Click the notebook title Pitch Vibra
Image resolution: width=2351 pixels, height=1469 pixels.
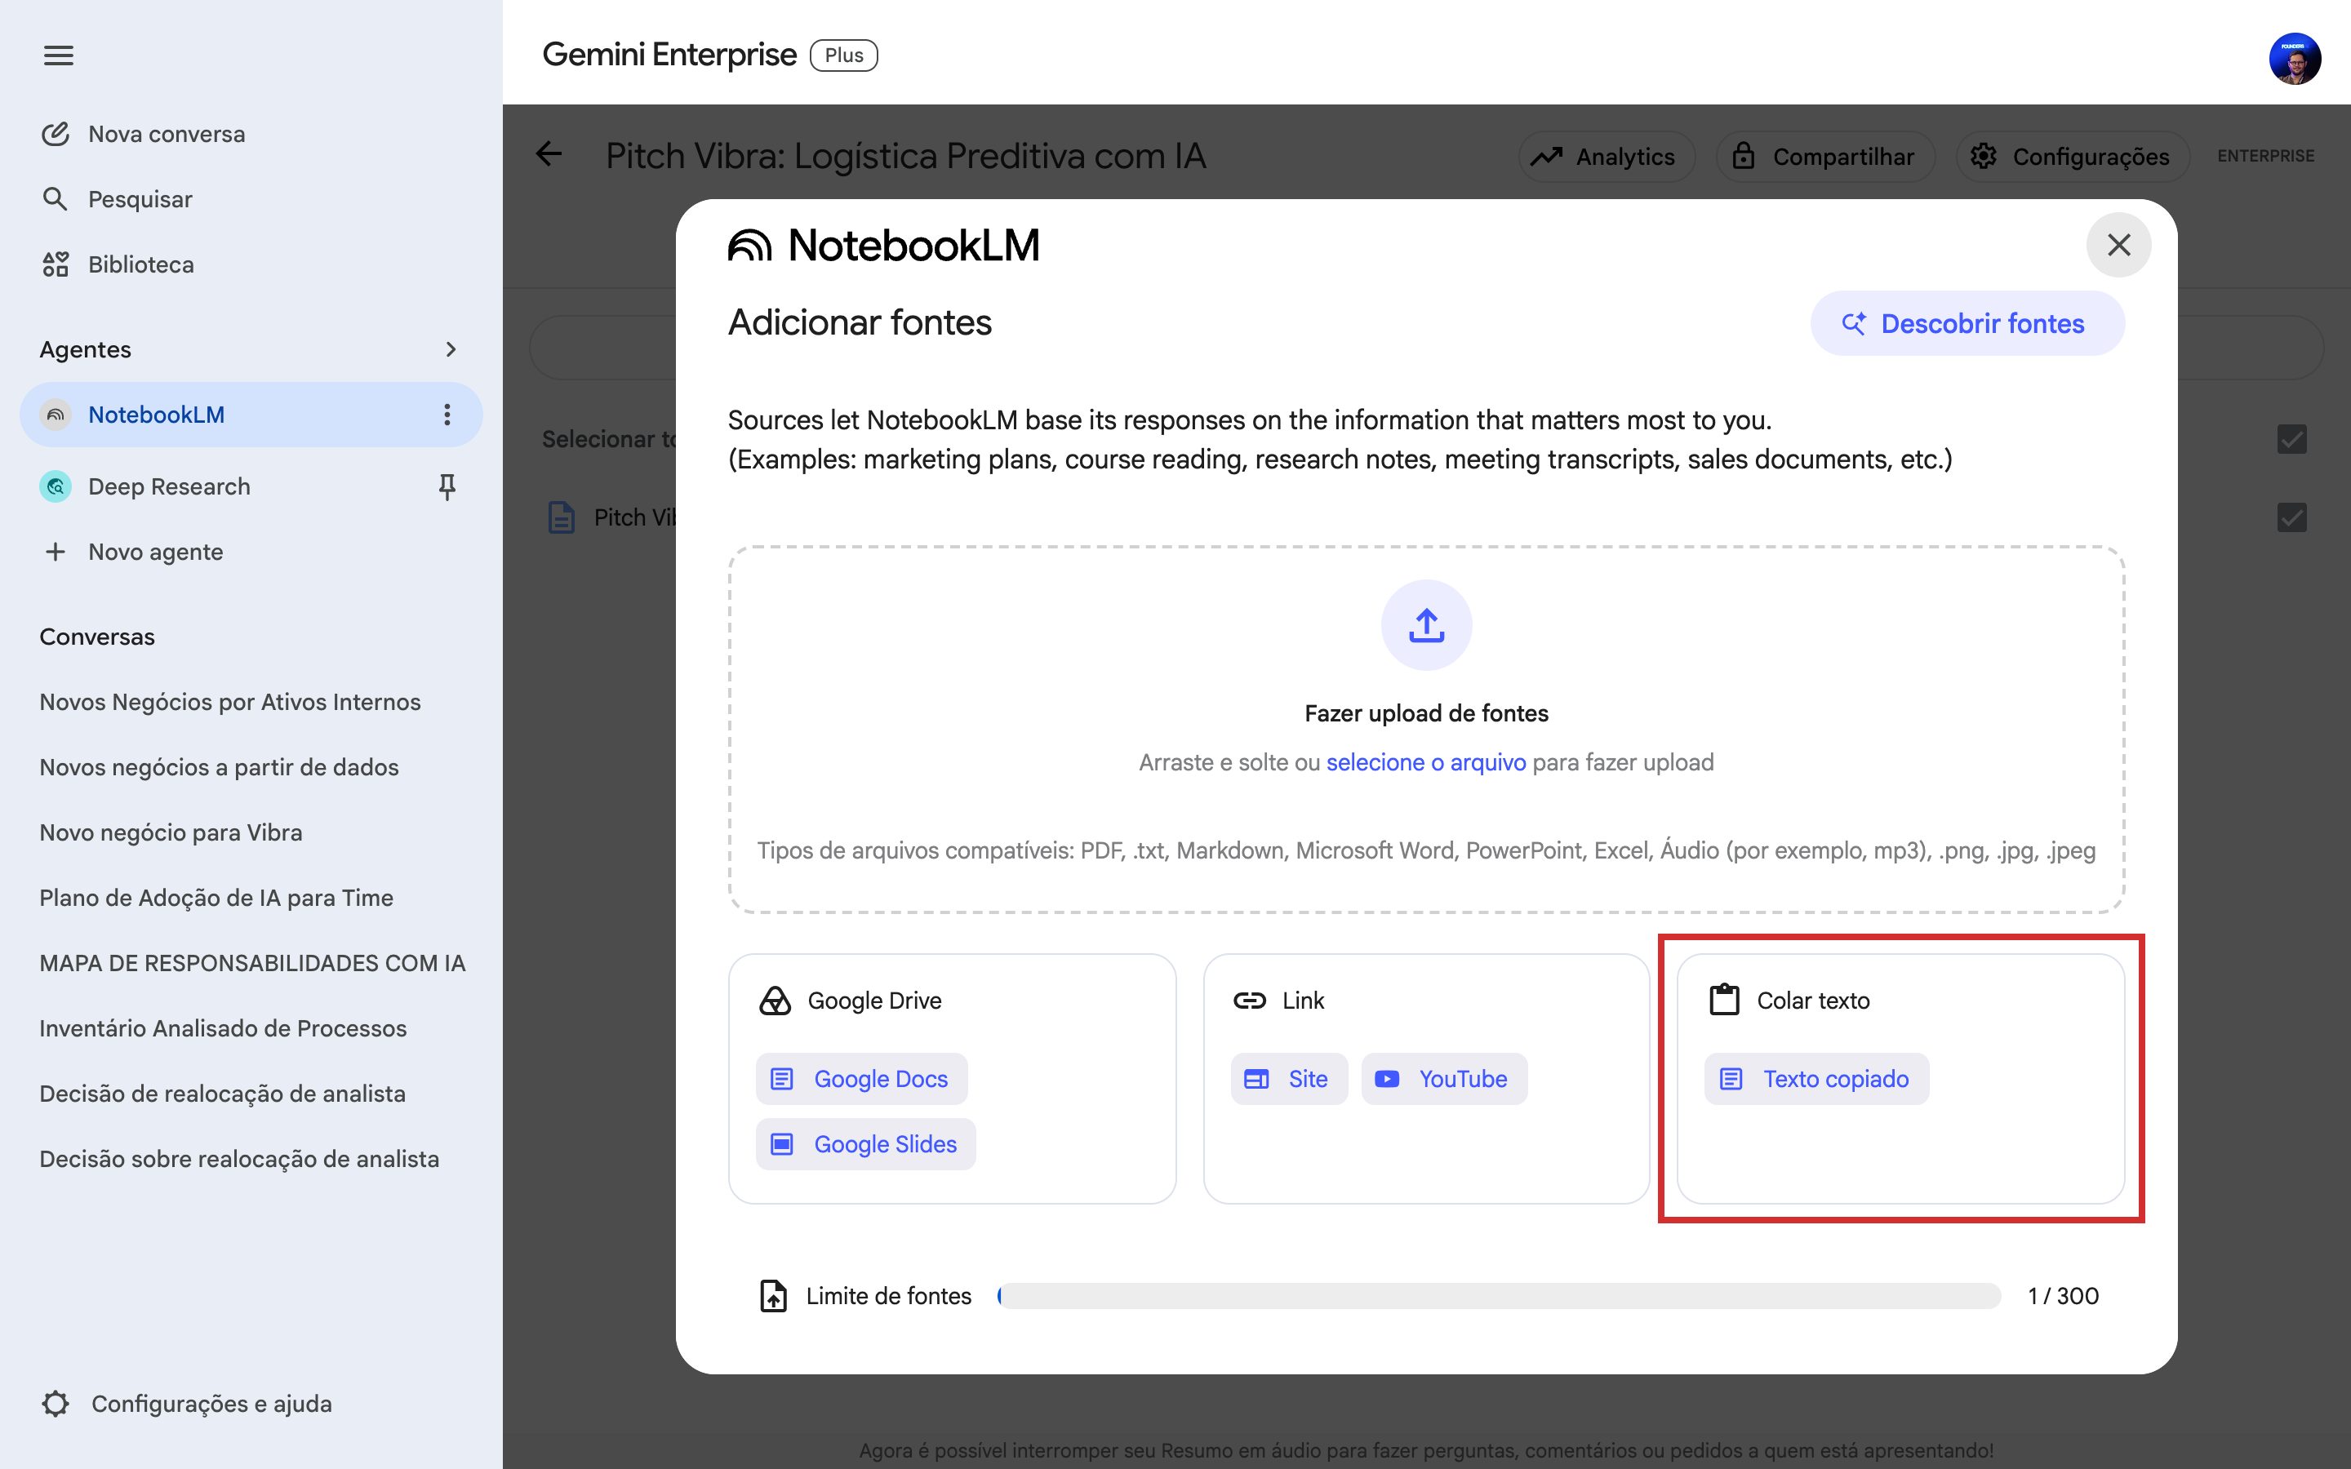(905, 157)
